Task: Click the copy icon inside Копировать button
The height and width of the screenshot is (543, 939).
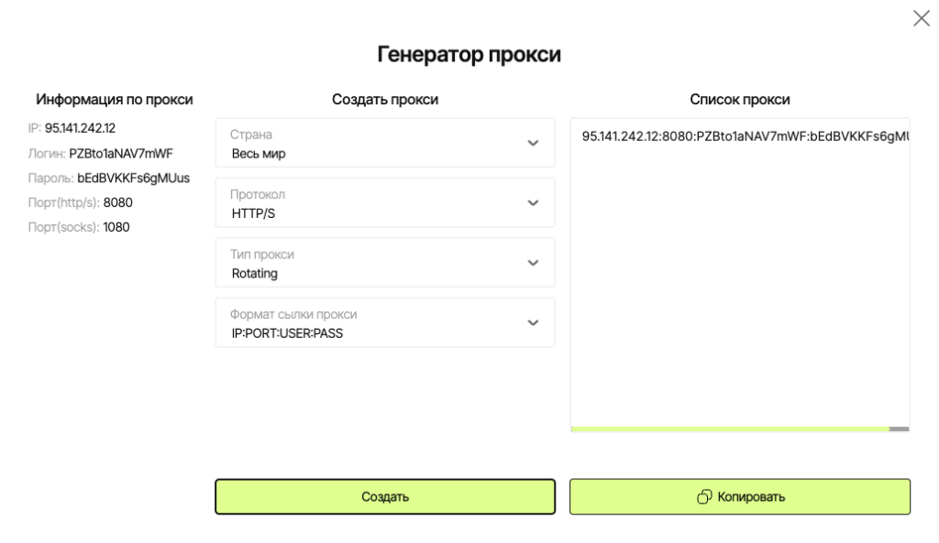Action: click(703, 496)
